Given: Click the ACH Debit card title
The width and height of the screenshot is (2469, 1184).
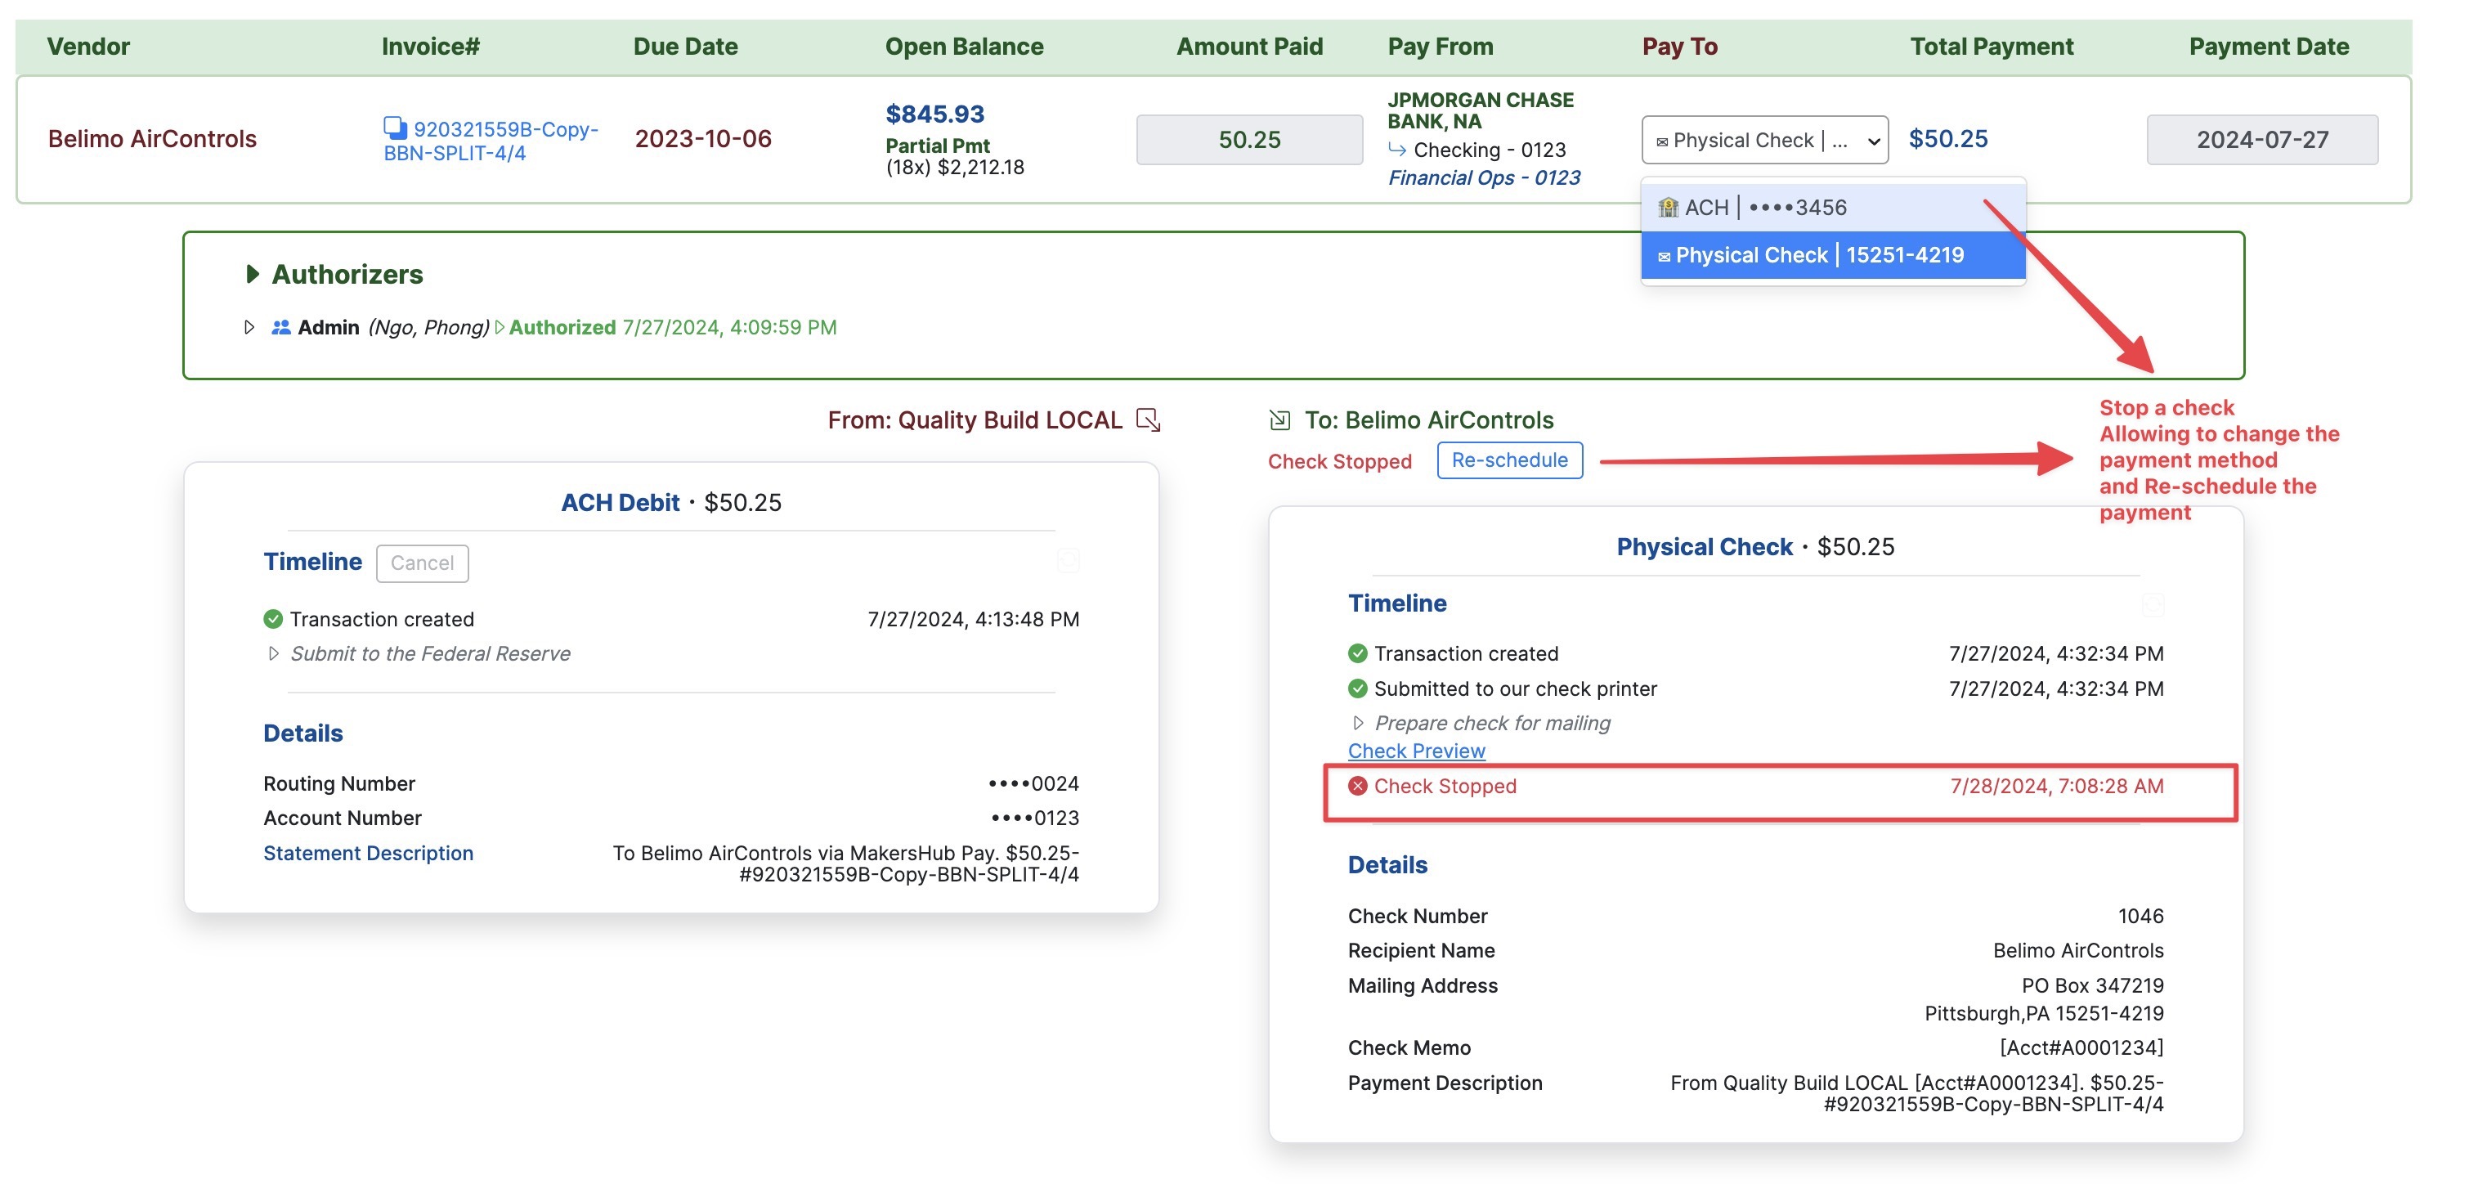Looking at the screenshot, I should pyautogui.click(x=621, y=502).
